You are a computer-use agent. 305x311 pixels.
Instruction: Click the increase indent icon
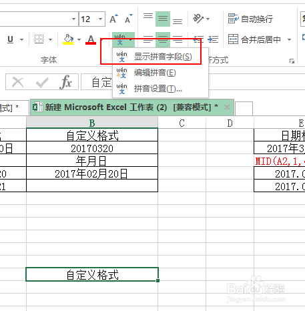[213, 39]
